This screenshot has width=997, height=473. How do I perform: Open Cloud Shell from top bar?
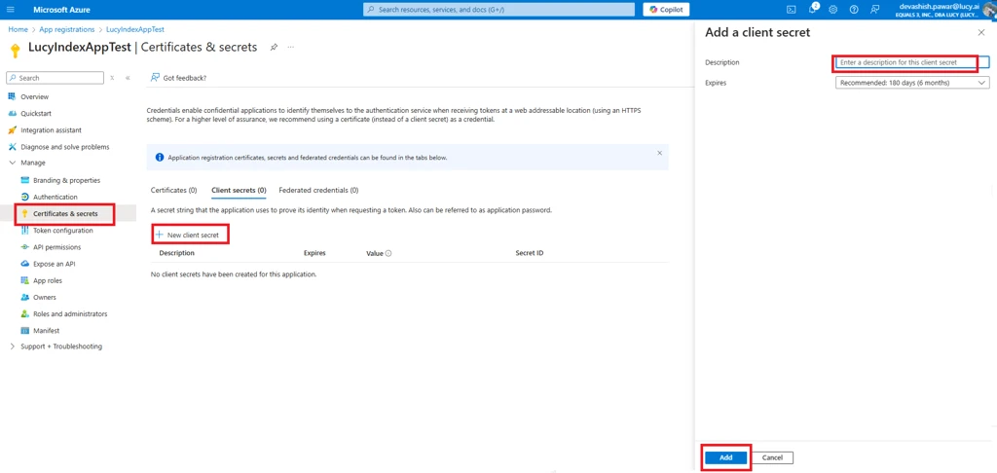[791, 10]
